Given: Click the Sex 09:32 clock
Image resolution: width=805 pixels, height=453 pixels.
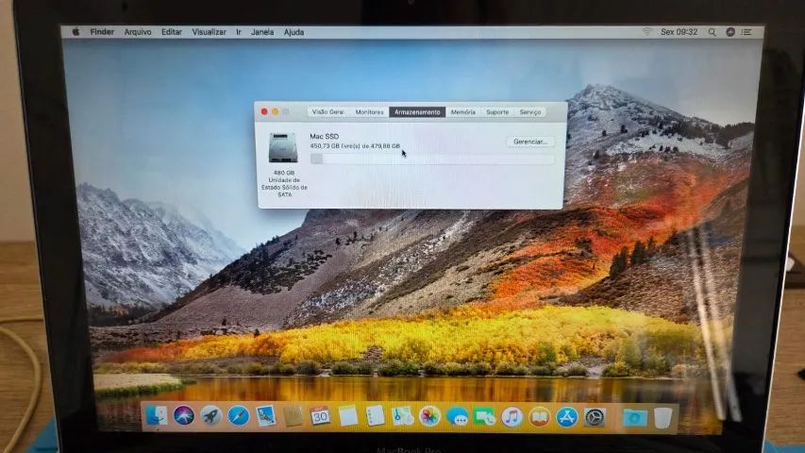Looking at the screenshot, I should click(679, 32).
